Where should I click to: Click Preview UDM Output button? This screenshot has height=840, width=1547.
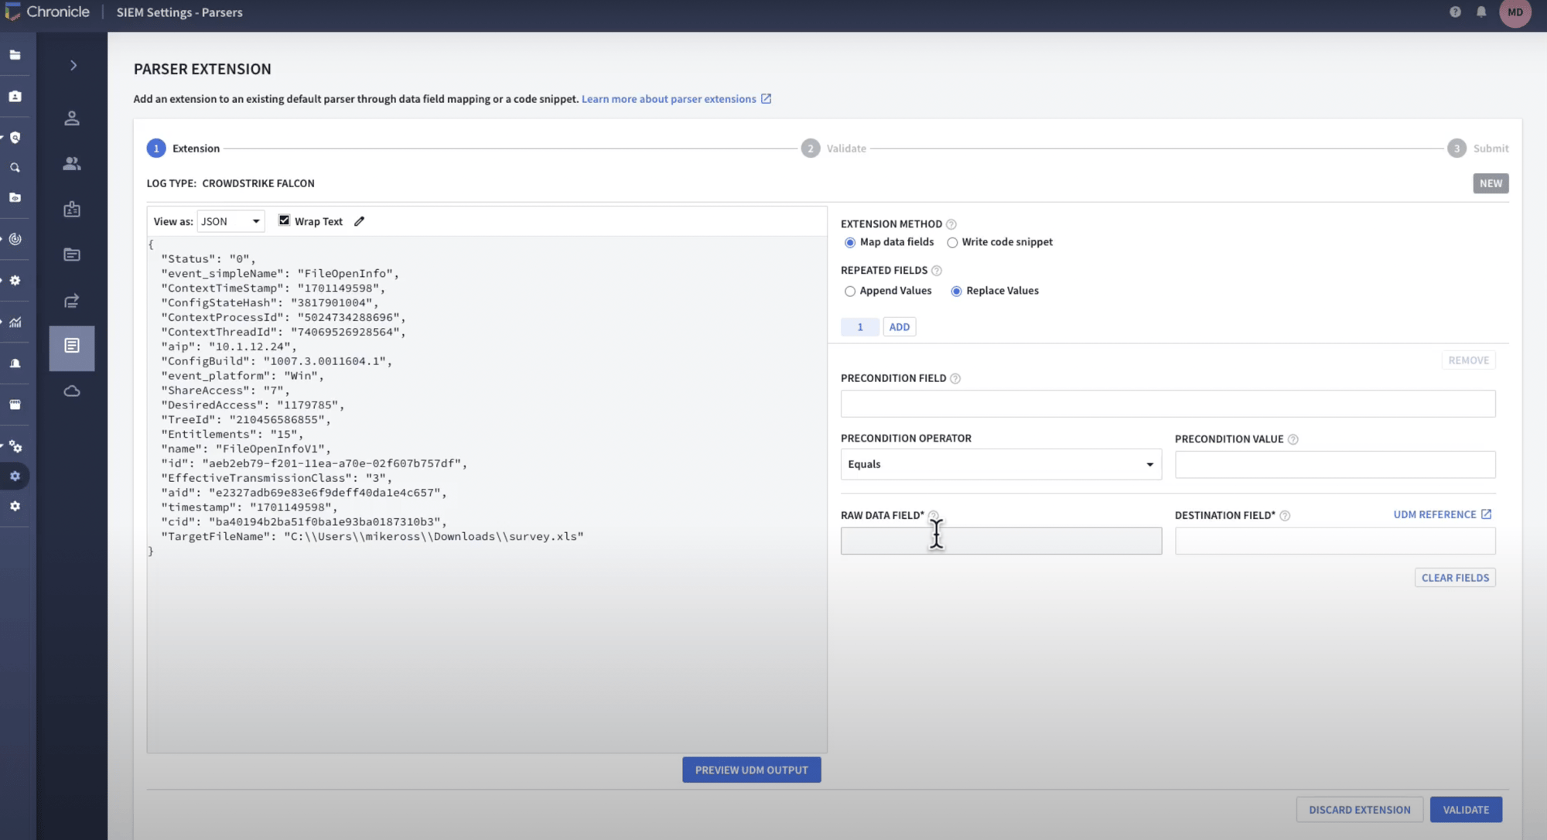751,770
